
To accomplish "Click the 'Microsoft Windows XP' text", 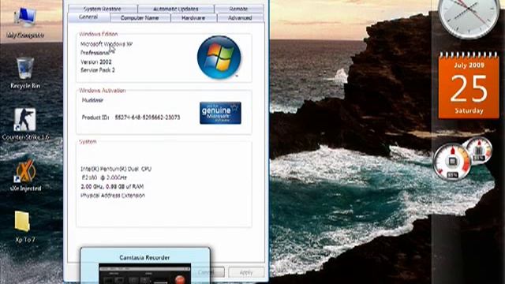I will click(107, 44).
